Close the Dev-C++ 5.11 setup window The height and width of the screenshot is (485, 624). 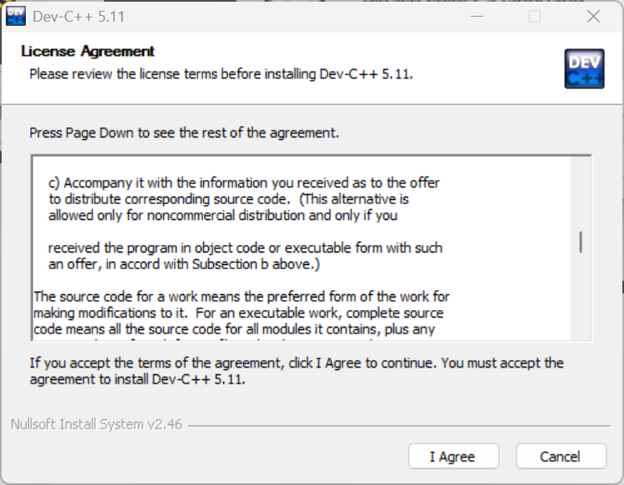pyautogui.click(x=593, y=17)
